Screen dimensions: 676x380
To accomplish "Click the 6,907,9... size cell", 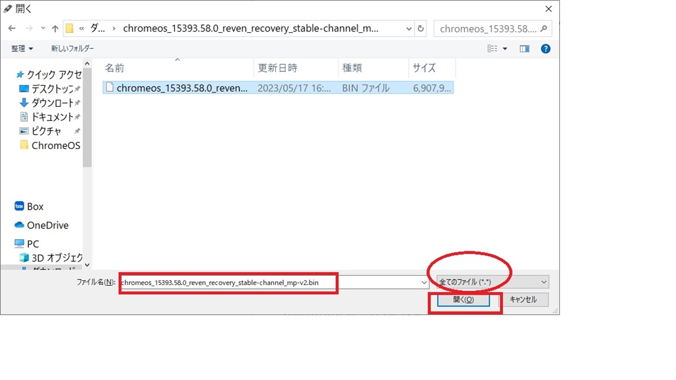I will [432, 88].
